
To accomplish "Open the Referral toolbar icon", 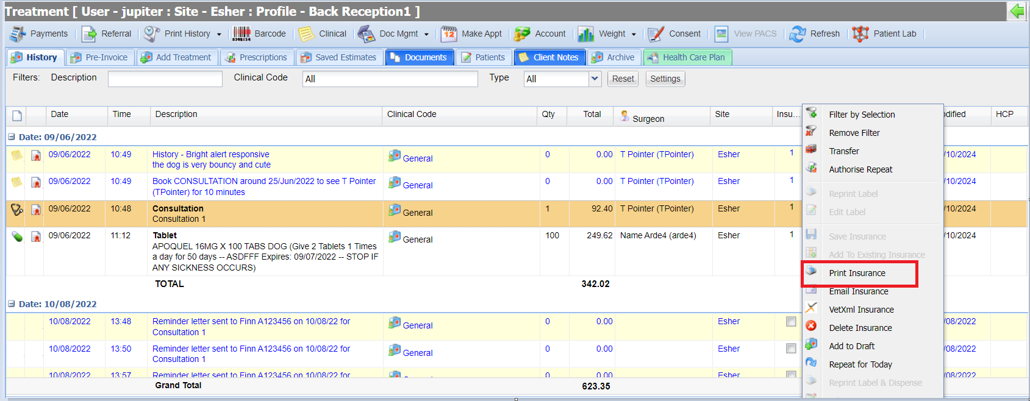I will pyautogui.click(x=90, y=34).
